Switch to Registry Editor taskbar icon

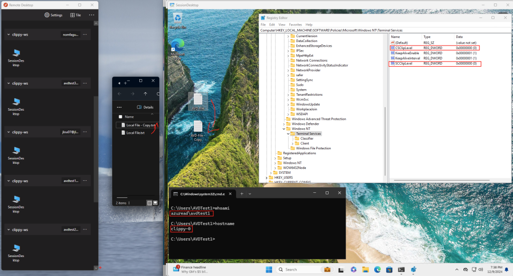[413, 269]
